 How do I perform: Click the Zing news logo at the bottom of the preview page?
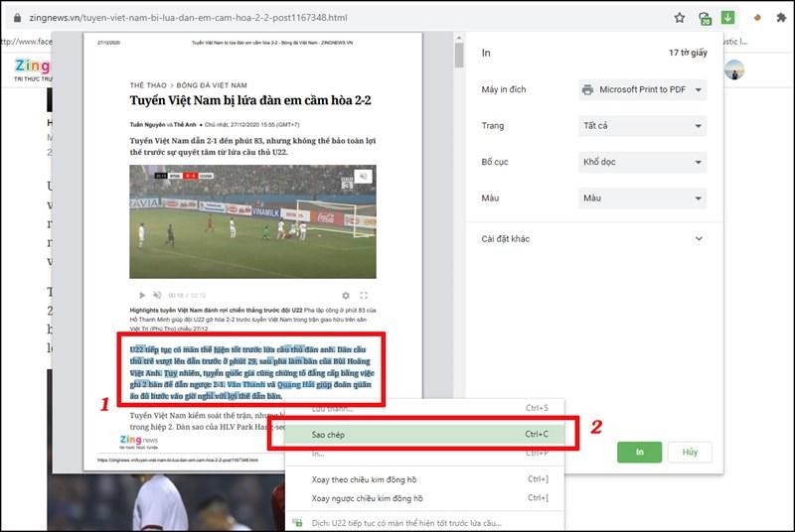coord(138,442)
